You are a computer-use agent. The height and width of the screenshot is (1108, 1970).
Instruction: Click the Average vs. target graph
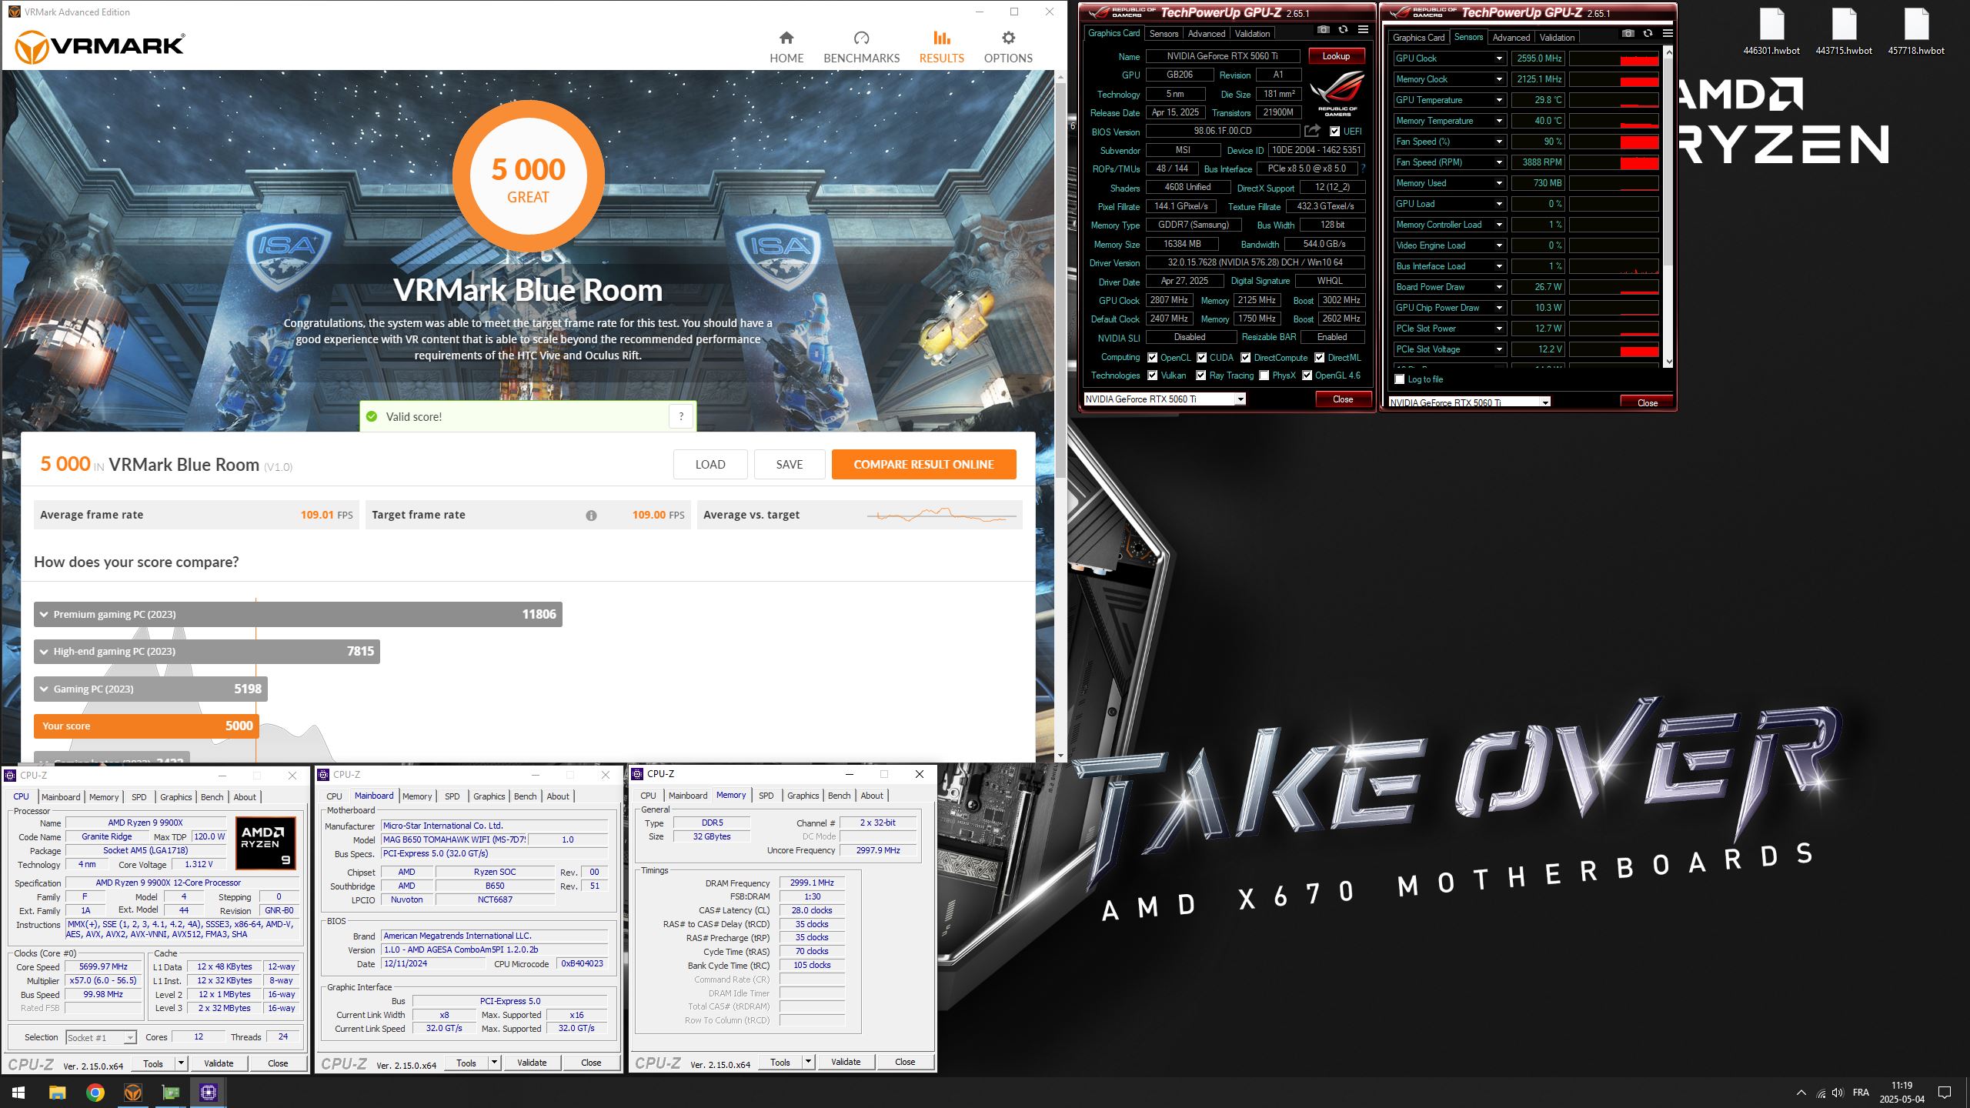click(x=940, y=516)
